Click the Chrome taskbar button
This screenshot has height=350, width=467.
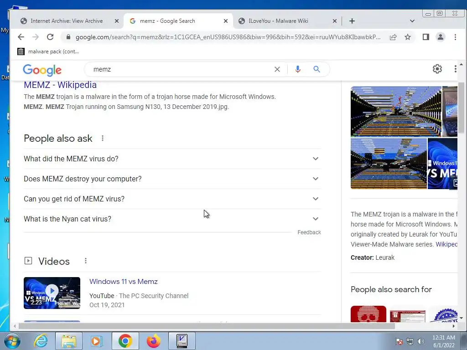point(125,341)
